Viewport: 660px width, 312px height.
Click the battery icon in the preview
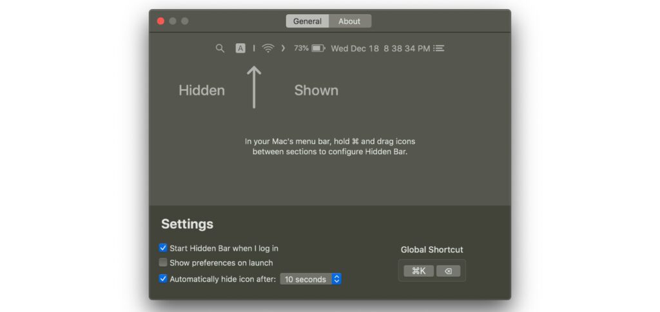[318, 48]
